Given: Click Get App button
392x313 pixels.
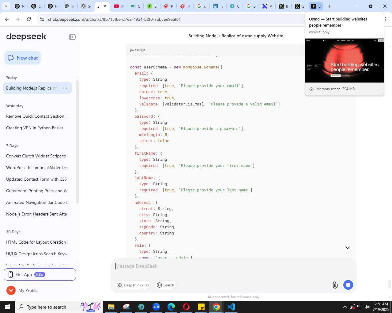Looking at the screenshot, I should (x=40, y=274).
